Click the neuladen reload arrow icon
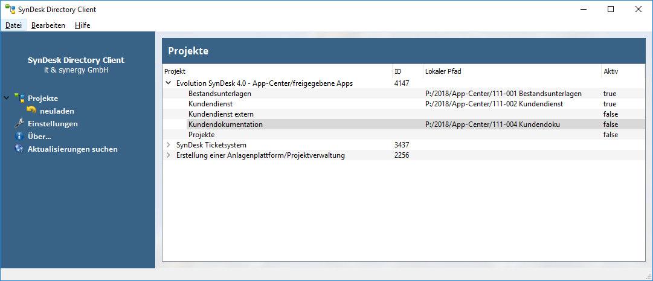 31,111
